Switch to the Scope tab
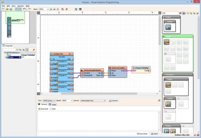The width and height of the screenshot is (201, 138). pos(53,104)
